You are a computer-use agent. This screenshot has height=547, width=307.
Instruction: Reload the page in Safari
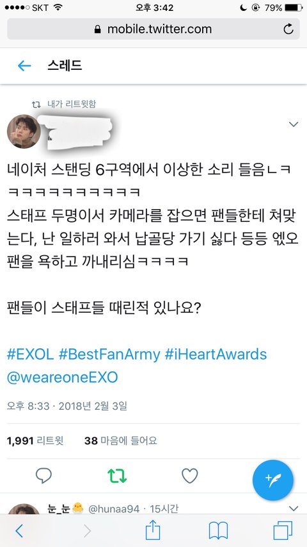point(288,29)
